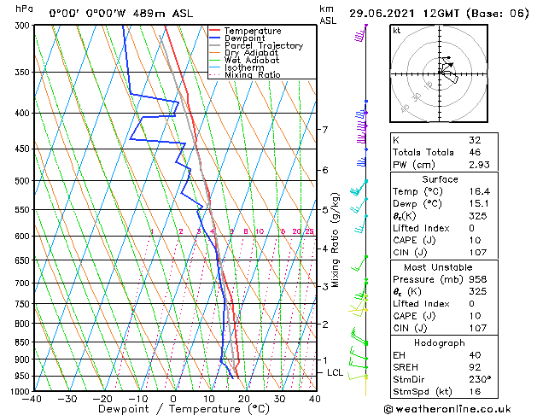
Task: Click the kt label in hodograph
Action: (396, 31)
